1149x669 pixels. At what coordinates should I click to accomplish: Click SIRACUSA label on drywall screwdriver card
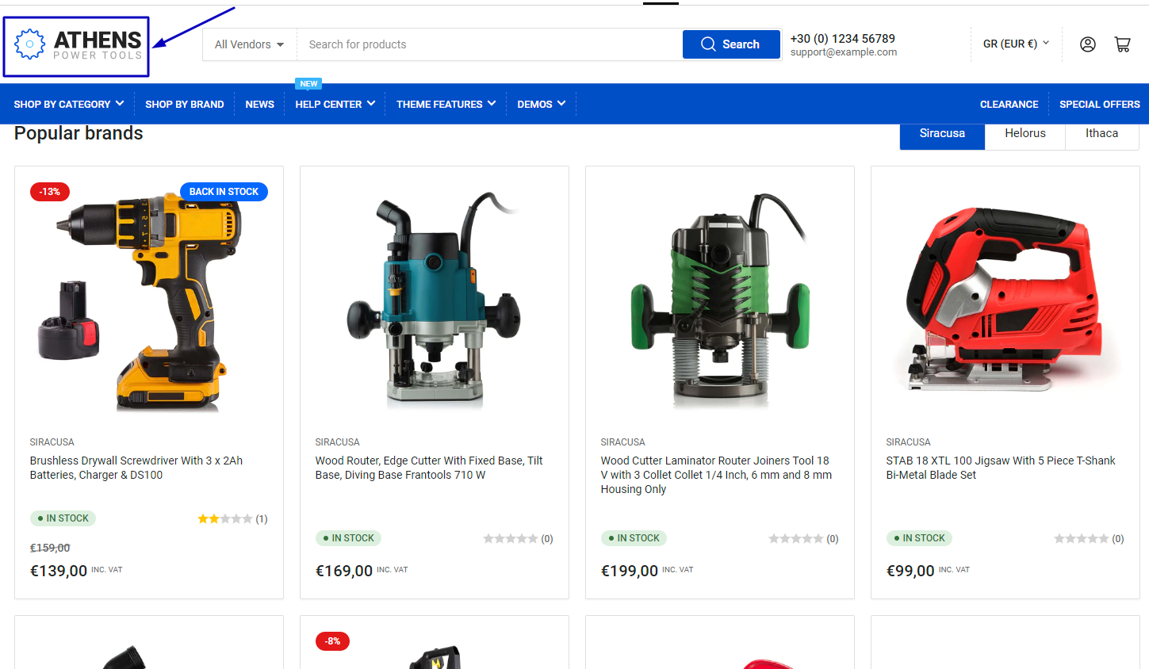point(52,442)
